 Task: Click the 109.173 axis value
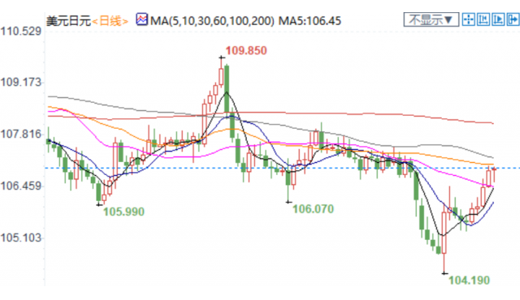[21, 82]
